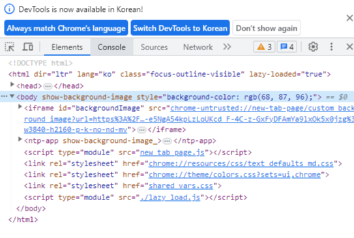Open the shared_vars.css link
Image resolution: width=354 pixels, height=238 pixels.
[x=181, y=186]
